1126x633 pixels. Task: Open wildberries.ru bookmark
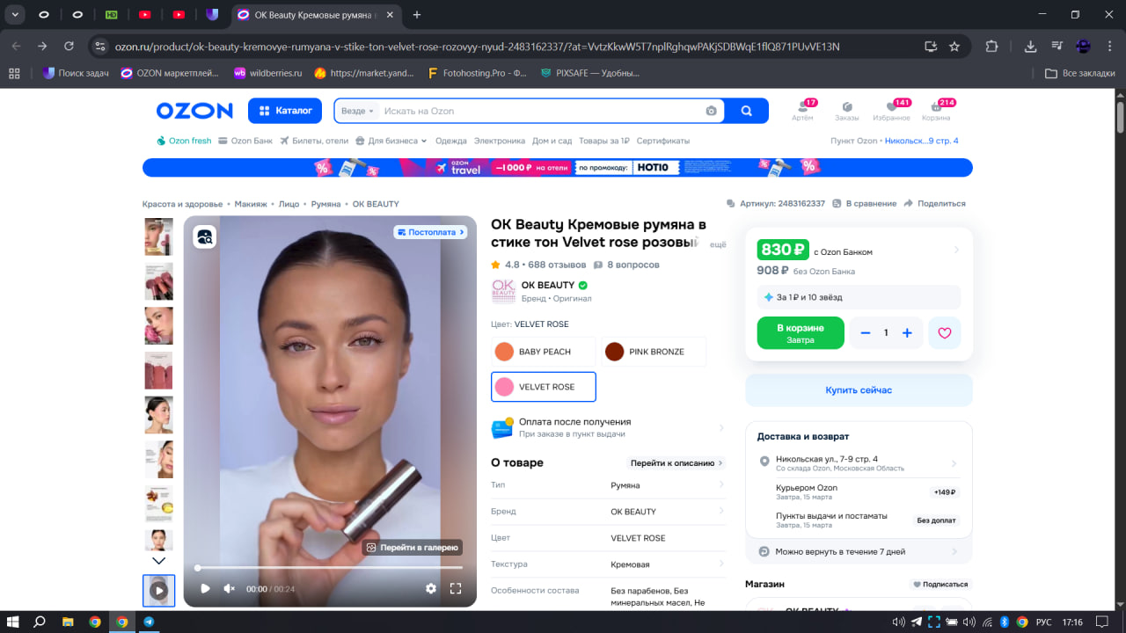(267, 73)
